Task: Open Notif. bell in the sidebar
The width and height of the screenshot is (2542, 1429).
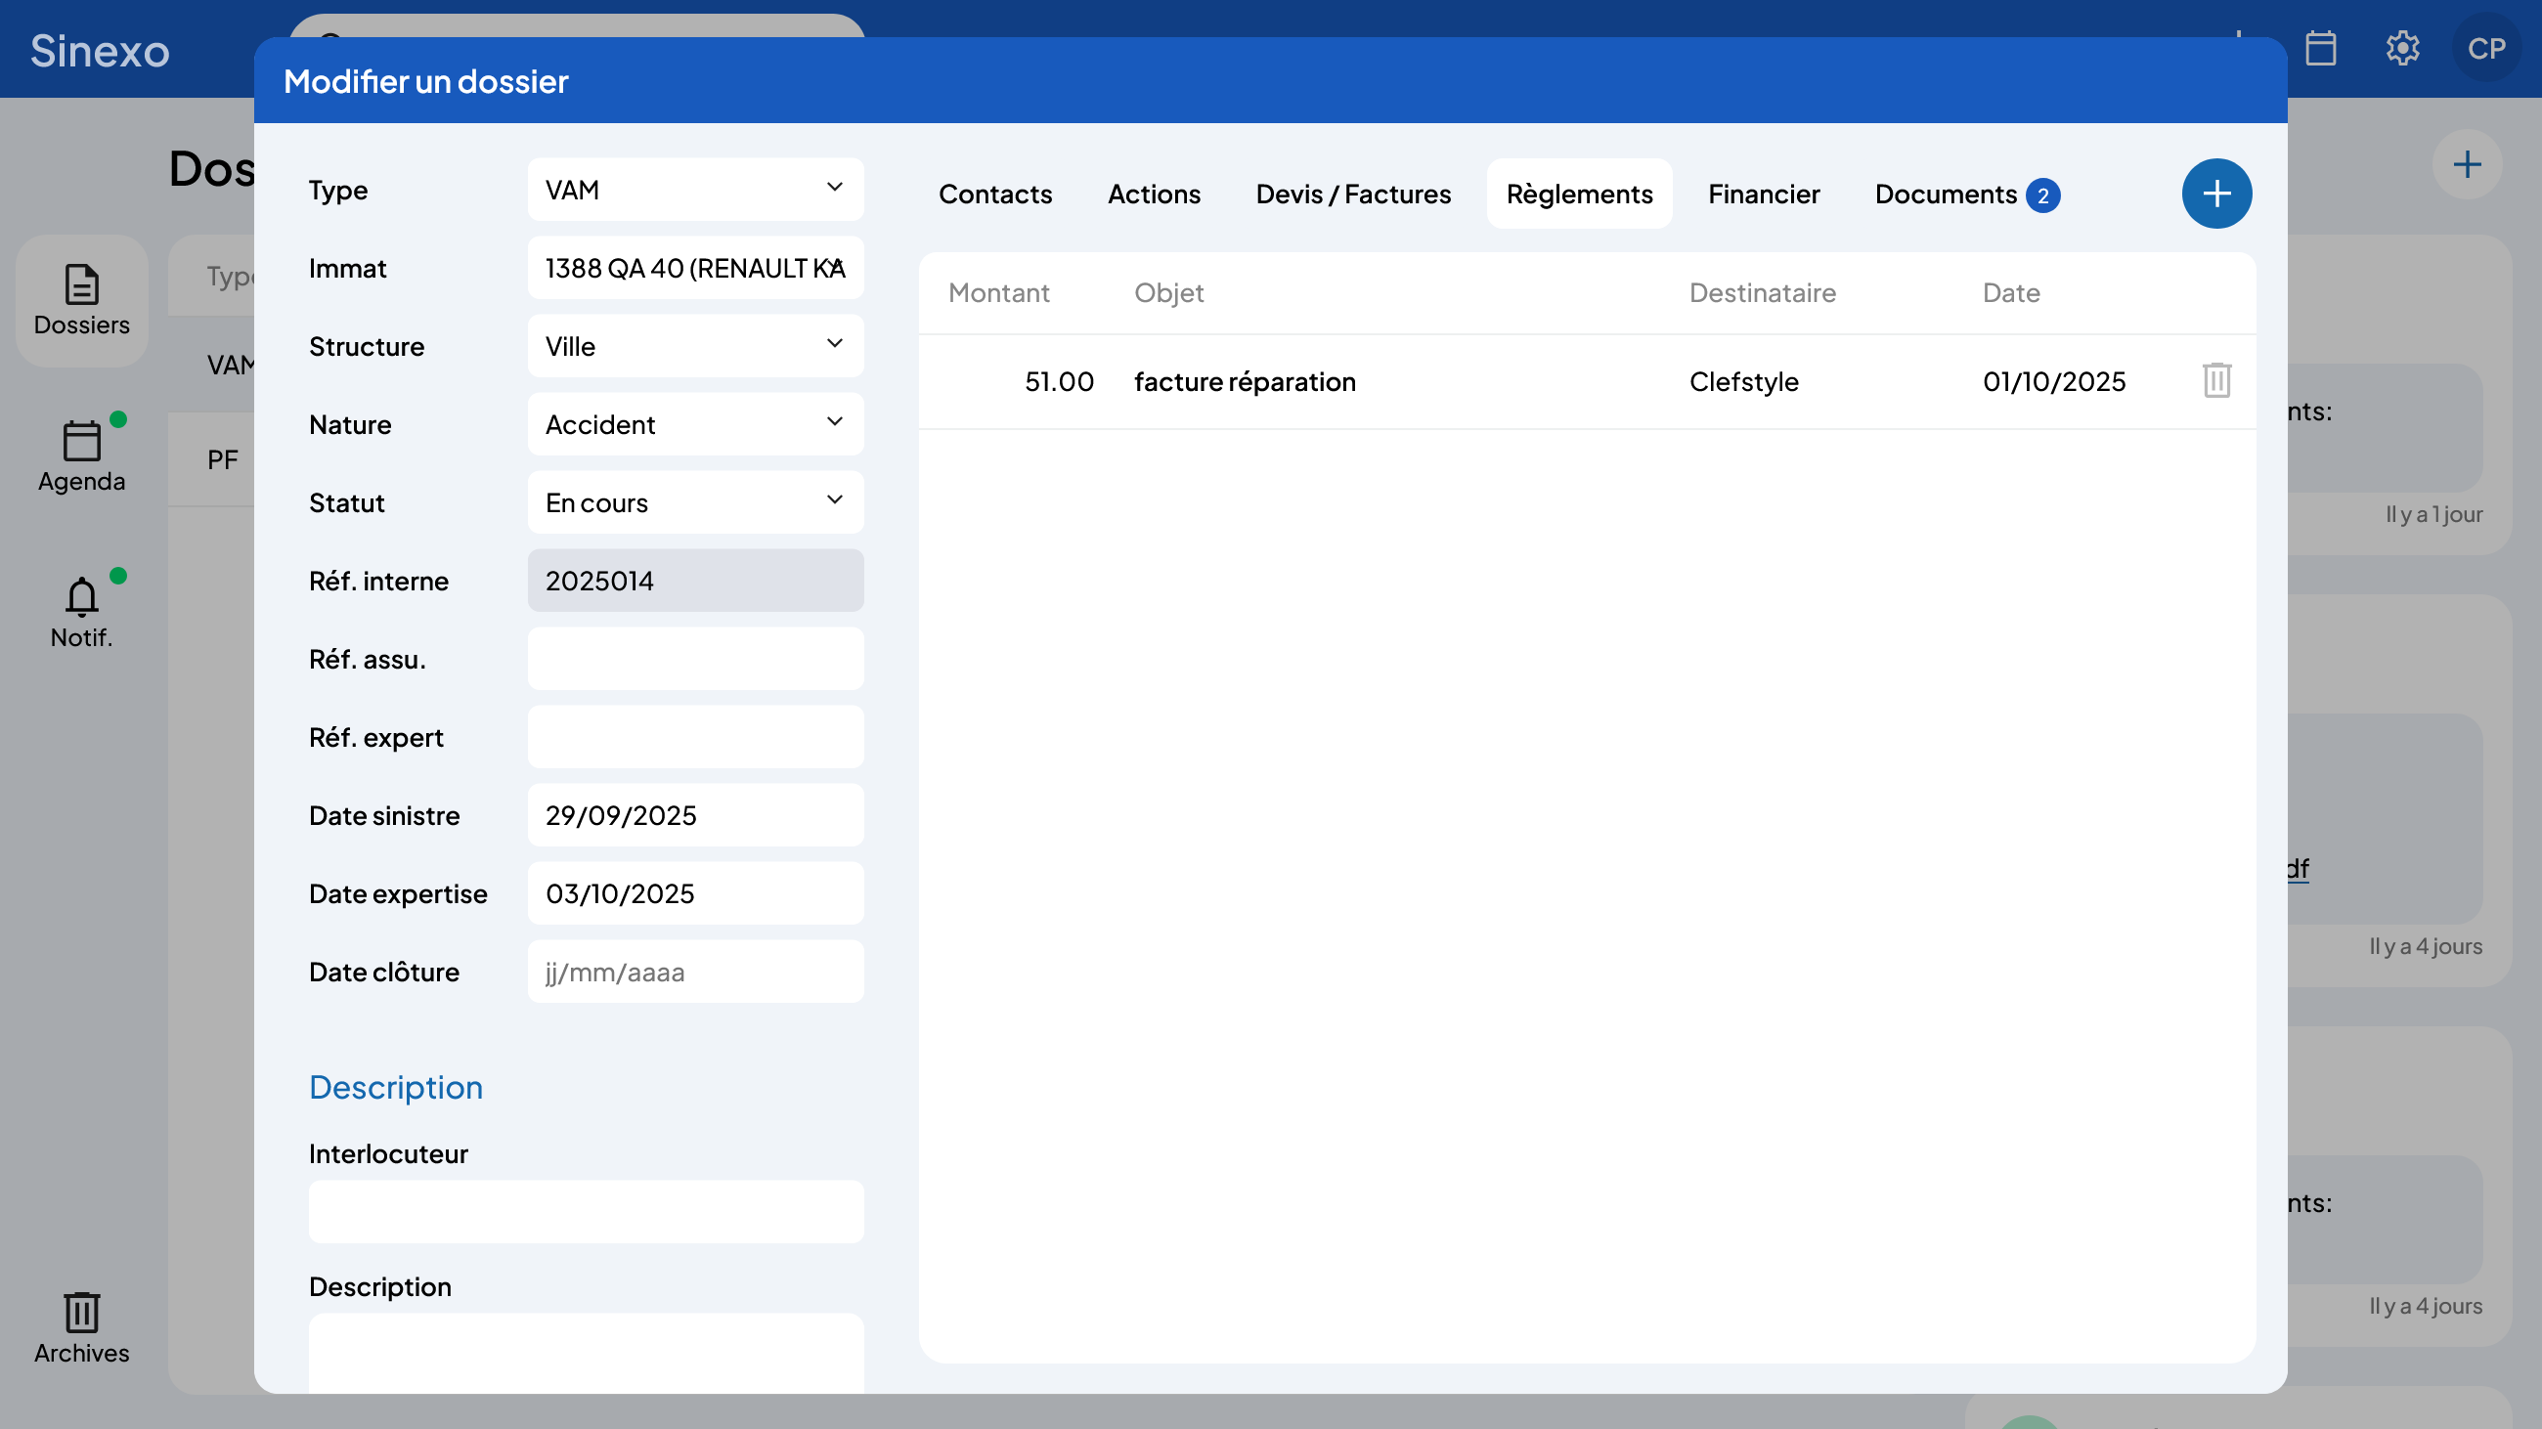Action: 81,613
